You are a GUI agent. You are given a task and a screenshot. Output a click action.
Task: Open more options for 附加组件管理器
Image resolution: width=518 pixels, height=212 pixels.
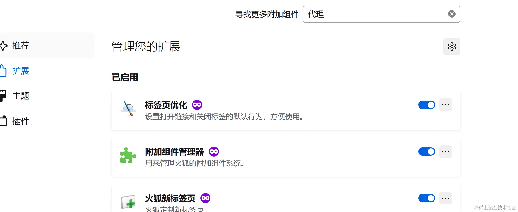click(445, 152)
